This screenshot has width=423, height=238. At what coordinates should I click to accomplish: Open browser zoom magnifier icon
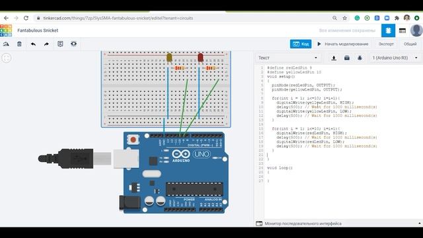334,18
